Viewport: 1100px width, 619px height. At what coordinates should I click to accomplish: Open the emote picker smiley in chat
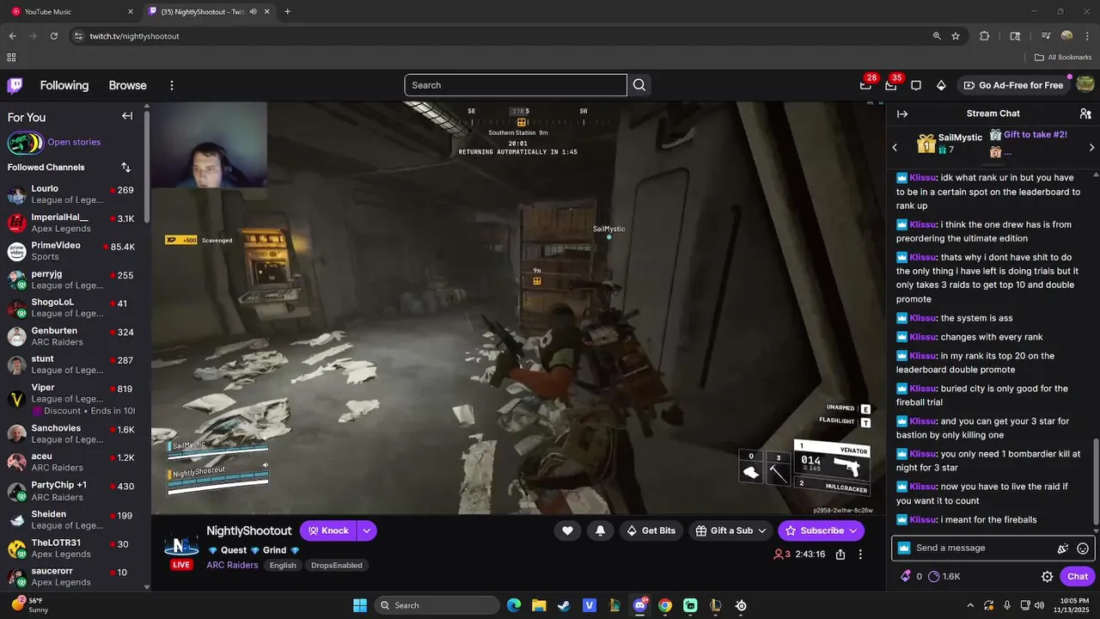[x=1083, y=549]
